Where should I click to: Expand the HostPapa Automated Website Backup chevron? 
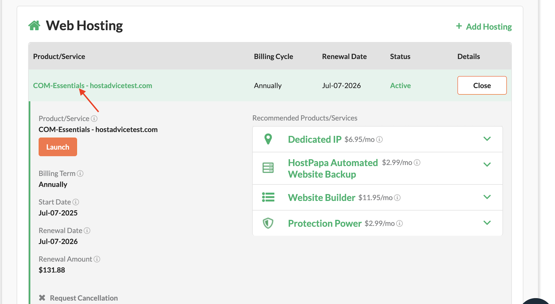click(x=487, y=165)
